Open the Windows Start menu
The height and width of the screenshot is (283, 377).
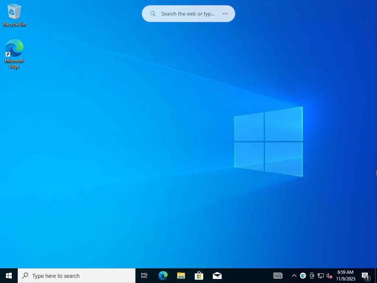tap(9, 276)
